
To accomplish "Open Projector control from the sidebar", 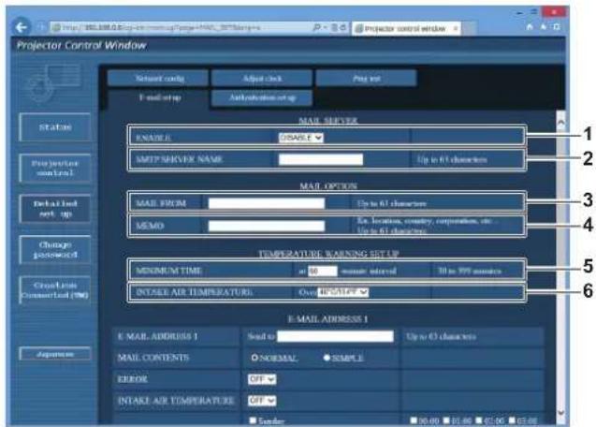I will point(55,168).
